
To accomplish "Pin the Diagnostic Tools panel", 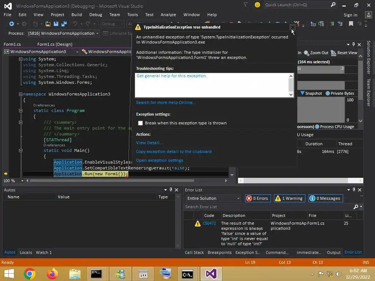I will click(x=353, y=44).
